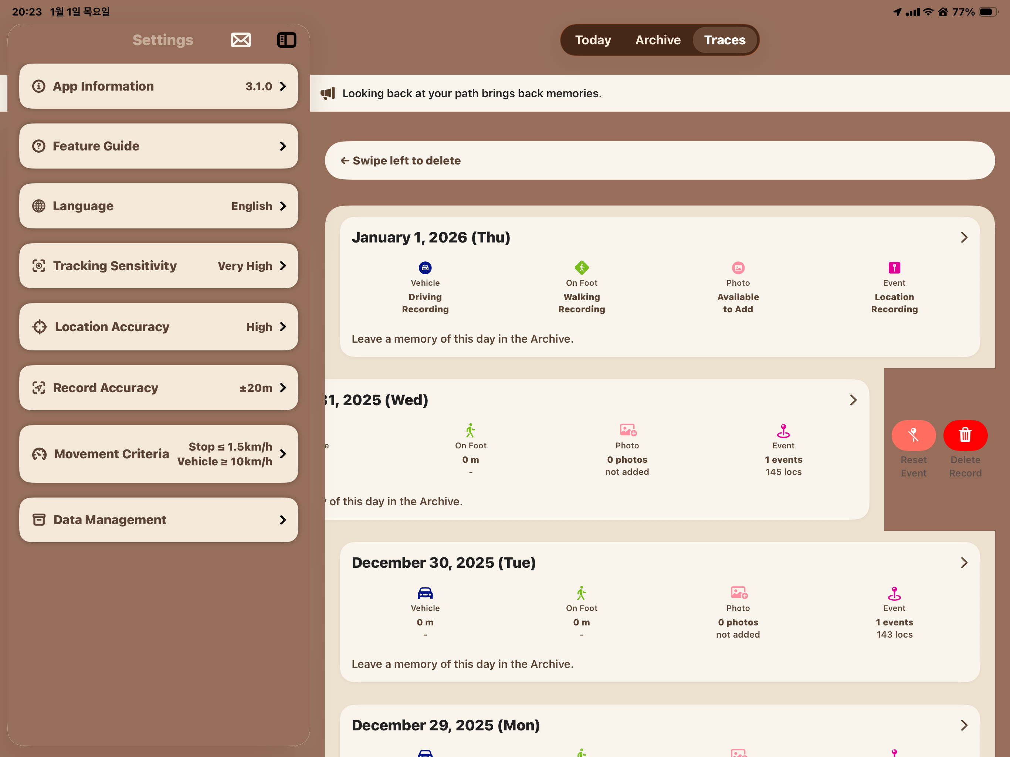Tap the version number 3.1.0
Viewport: 1010px width, 757px height.
[258, 86]
